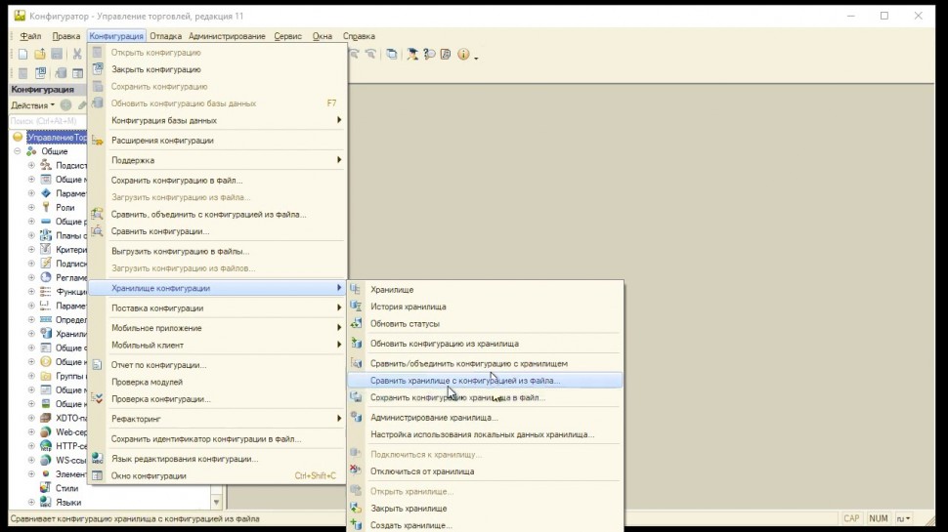This screenshot has height=532, width=948.
Task: Click the Закрыть конфигурацию menu icon
Action: point(97,69)
